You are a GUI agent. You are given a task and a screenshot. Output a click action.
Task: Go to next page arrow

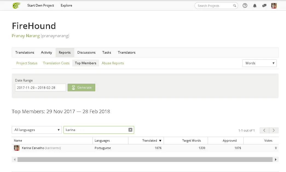(274, 130)
